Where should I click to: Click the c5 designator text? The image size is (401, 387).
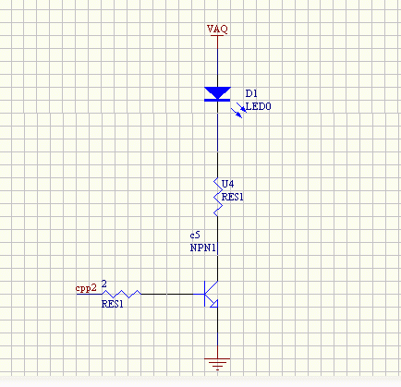[195, 236]
